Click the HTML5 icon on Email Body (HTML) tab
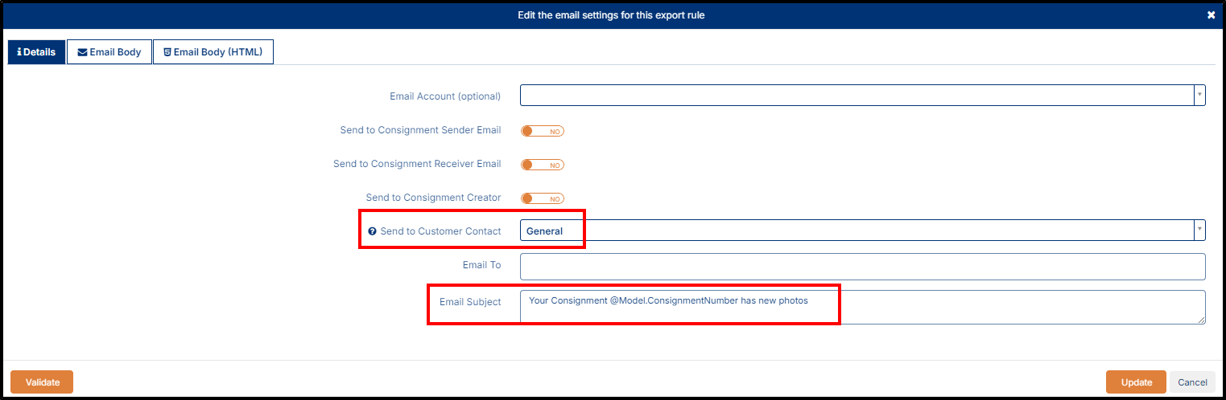 click(x=167, y=52)
